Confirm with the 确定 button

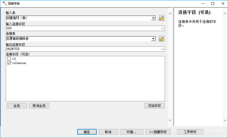tap(87, 132)
